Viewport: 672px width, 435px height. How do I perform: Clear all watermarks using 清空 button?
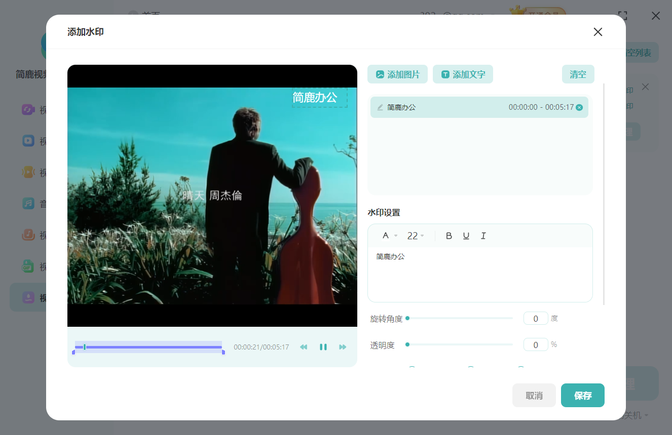(x=578, y=74)
